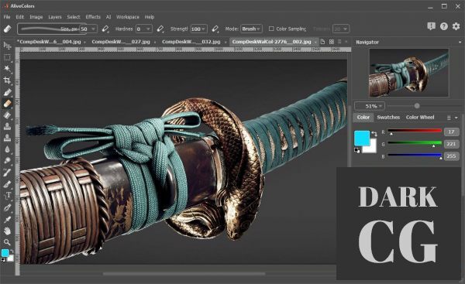
Task: Open the Size 50 dropdown arrow
Action: tap(93, 29)
